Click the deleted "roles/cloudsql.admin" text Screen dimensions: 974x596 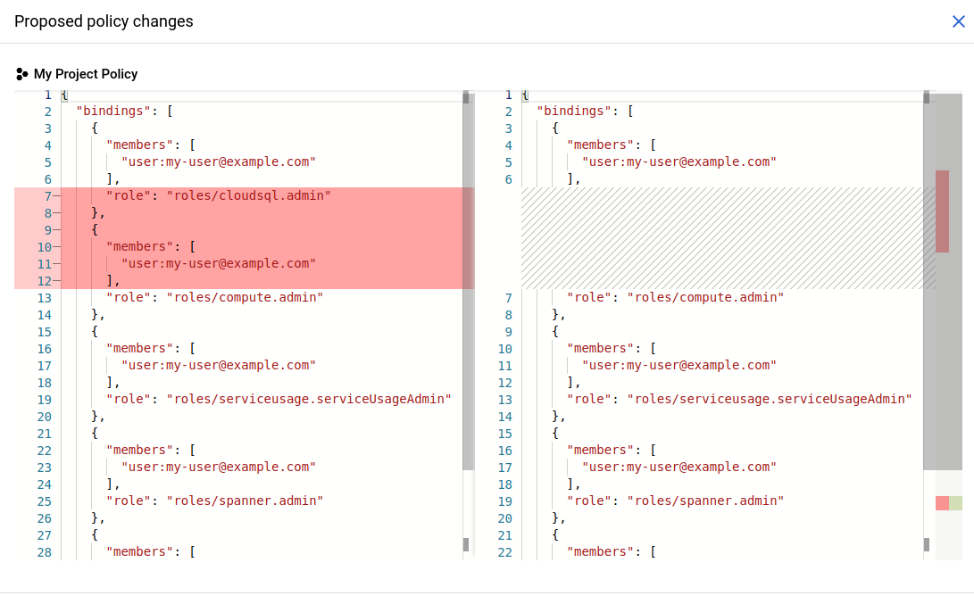249,195
